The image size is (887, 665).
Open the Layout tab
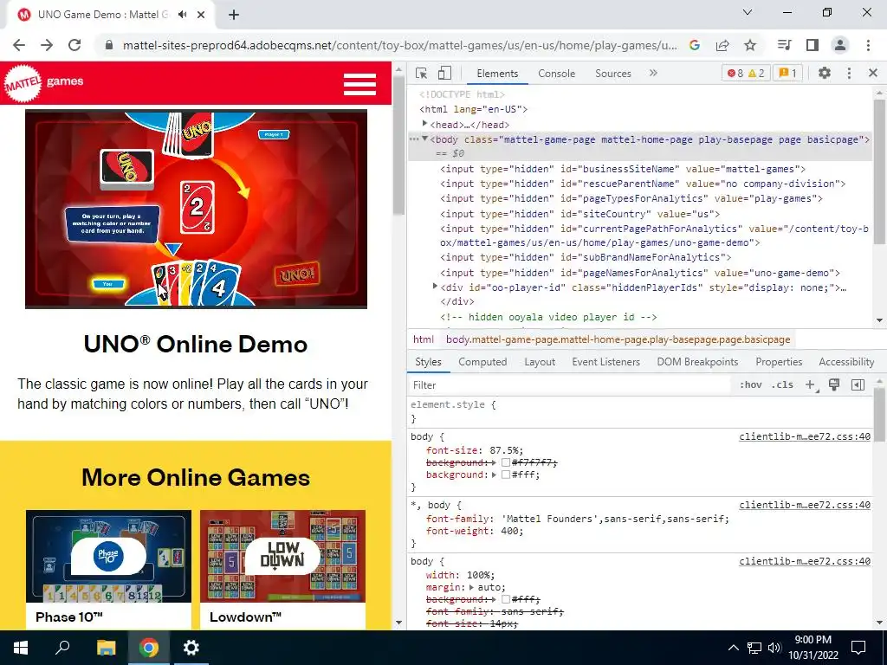540,362
